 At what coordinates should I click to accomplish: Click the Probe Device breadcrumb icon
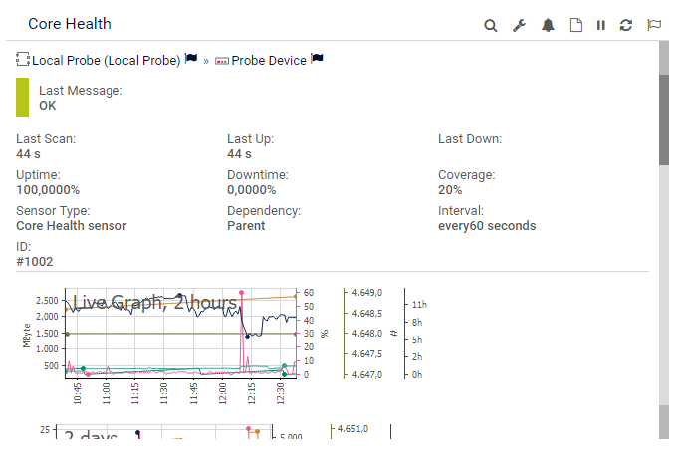[x=222, y=61]
